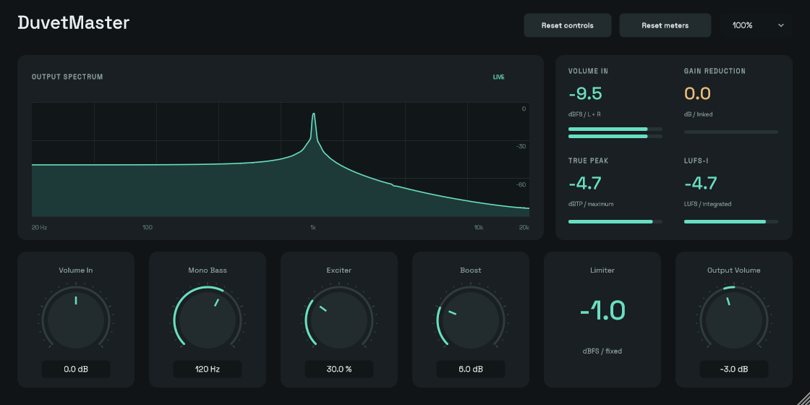The width and height of the screenshot is (810, 405).
Task: Click the dBFS / L + R label
Action: (x=584, y=114)
